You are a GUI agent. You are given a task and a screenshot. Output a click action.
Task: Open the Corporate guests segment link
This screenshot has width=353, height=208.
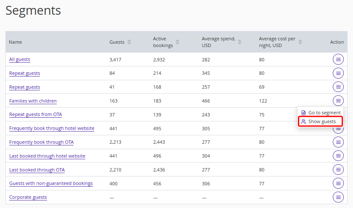click(x=28, y=197)
